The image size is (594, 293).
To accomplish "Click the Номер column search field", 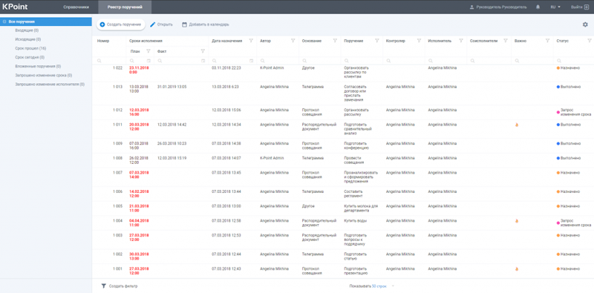I will [109, 61].
